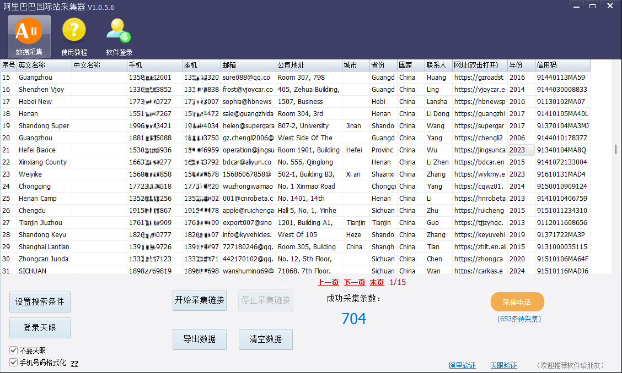Click URL cell https://hbnewsp
The image size is (622, 373).
click(480, 101)
